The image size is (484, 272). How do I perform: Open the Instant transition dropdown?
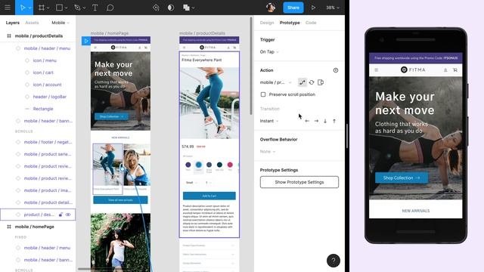269,121
